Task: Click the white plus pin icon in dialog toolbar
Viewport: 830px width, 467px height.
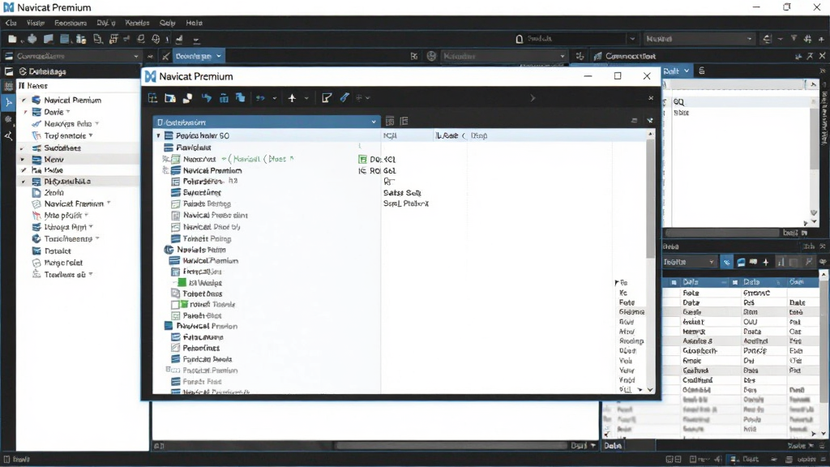Action: tap(292, 98)
